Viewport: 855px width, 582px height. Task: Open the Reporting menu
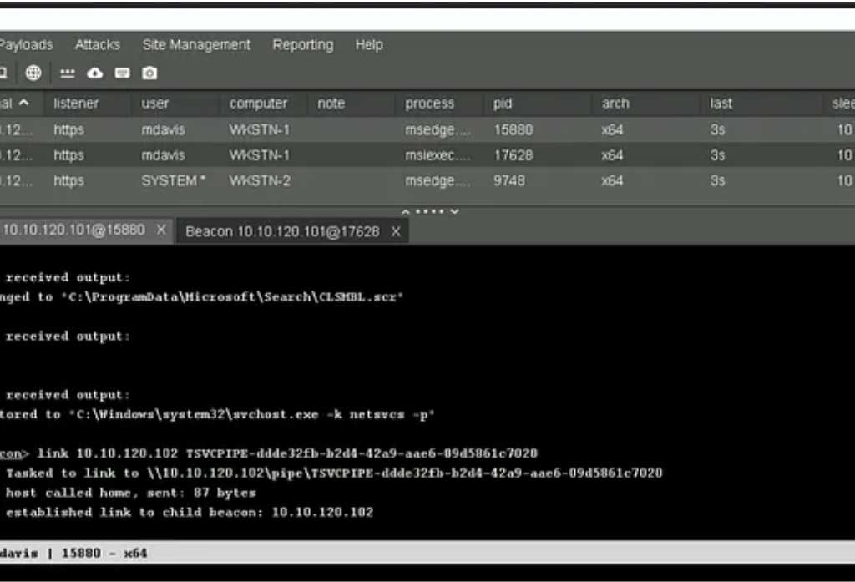point(302,45)
